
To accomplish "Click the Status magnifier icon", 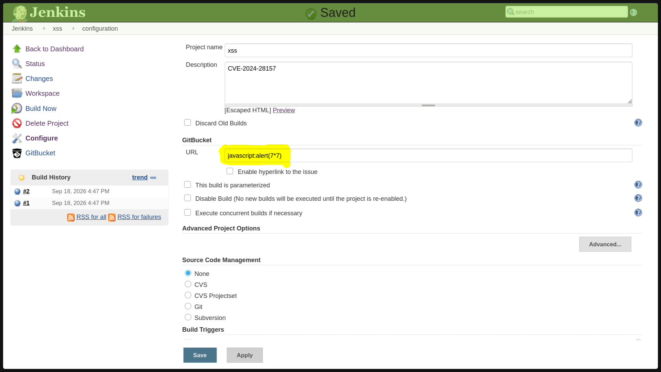I will pyautogui.click(x=17, y=63).
